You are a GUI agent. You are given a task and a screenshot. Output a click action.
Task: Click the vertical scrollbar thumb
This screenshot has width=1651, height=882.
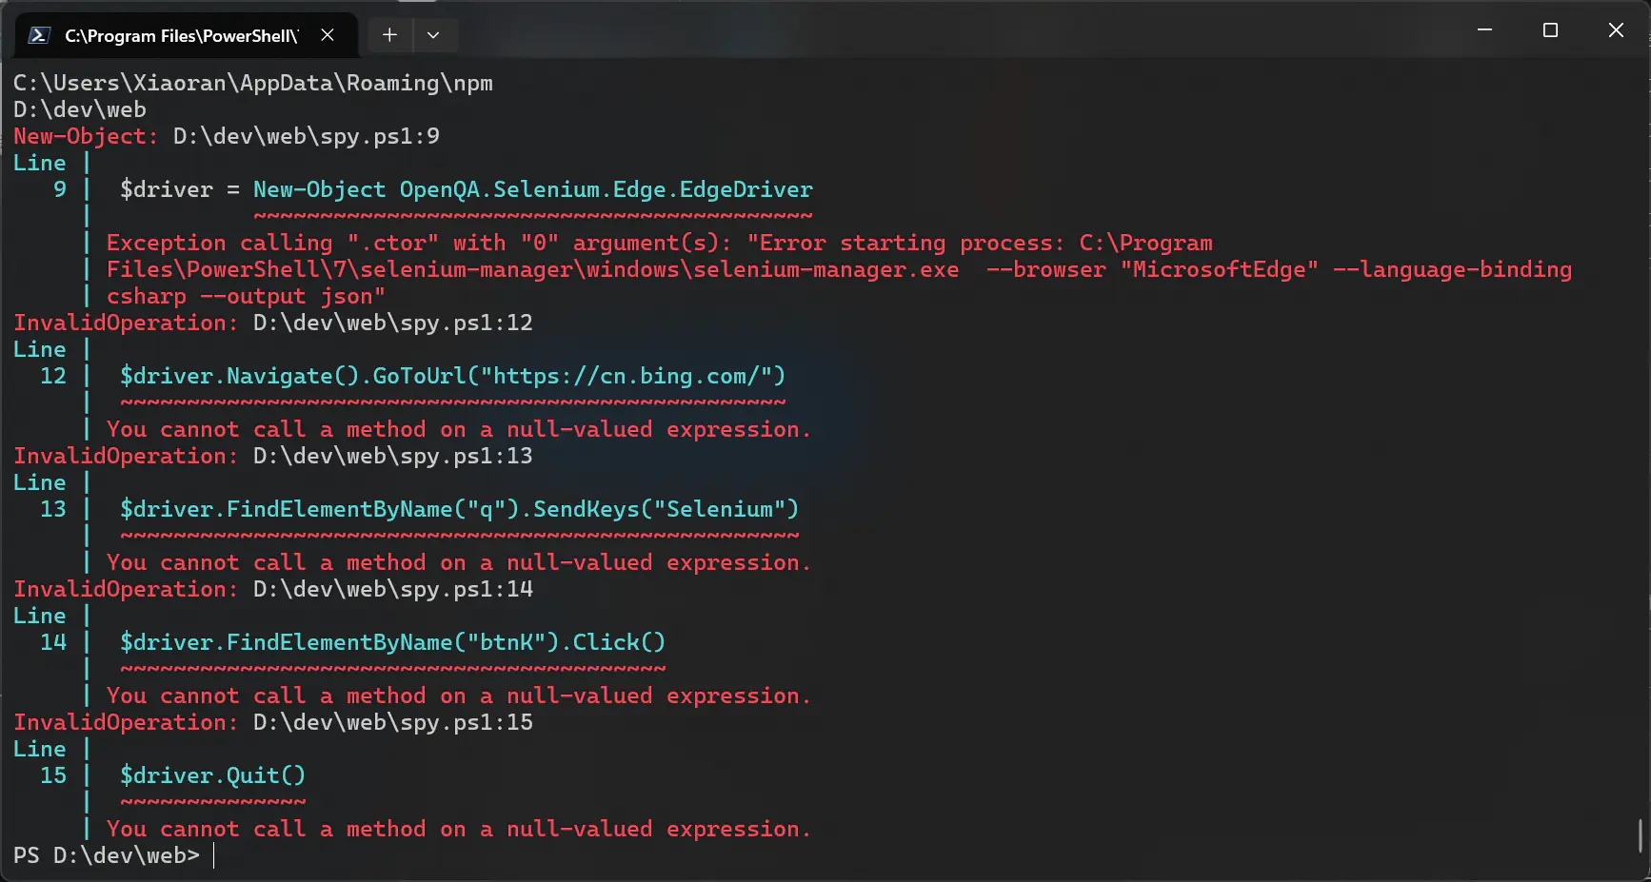click(x=1640, y=835)
